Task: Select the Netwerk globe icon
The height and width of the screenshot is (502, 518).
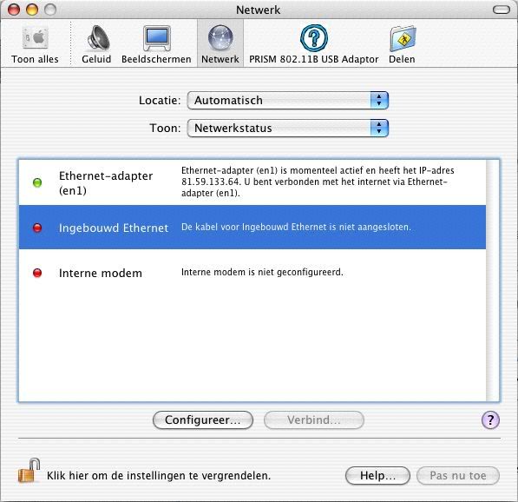Action: (x=220, y=37)
